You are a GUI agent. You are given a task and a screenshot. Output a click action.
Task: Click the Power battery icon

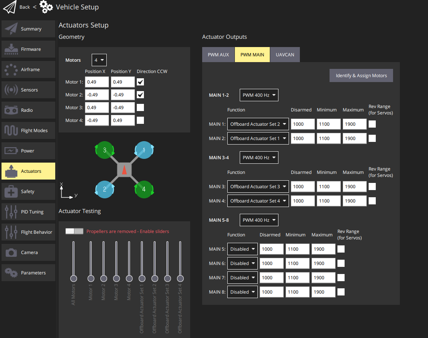pyautogui.click(x=11, y=151)
